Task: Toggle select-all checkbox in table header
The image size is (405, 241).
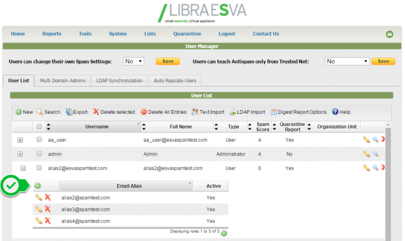Action: click(x=39, y=127)
